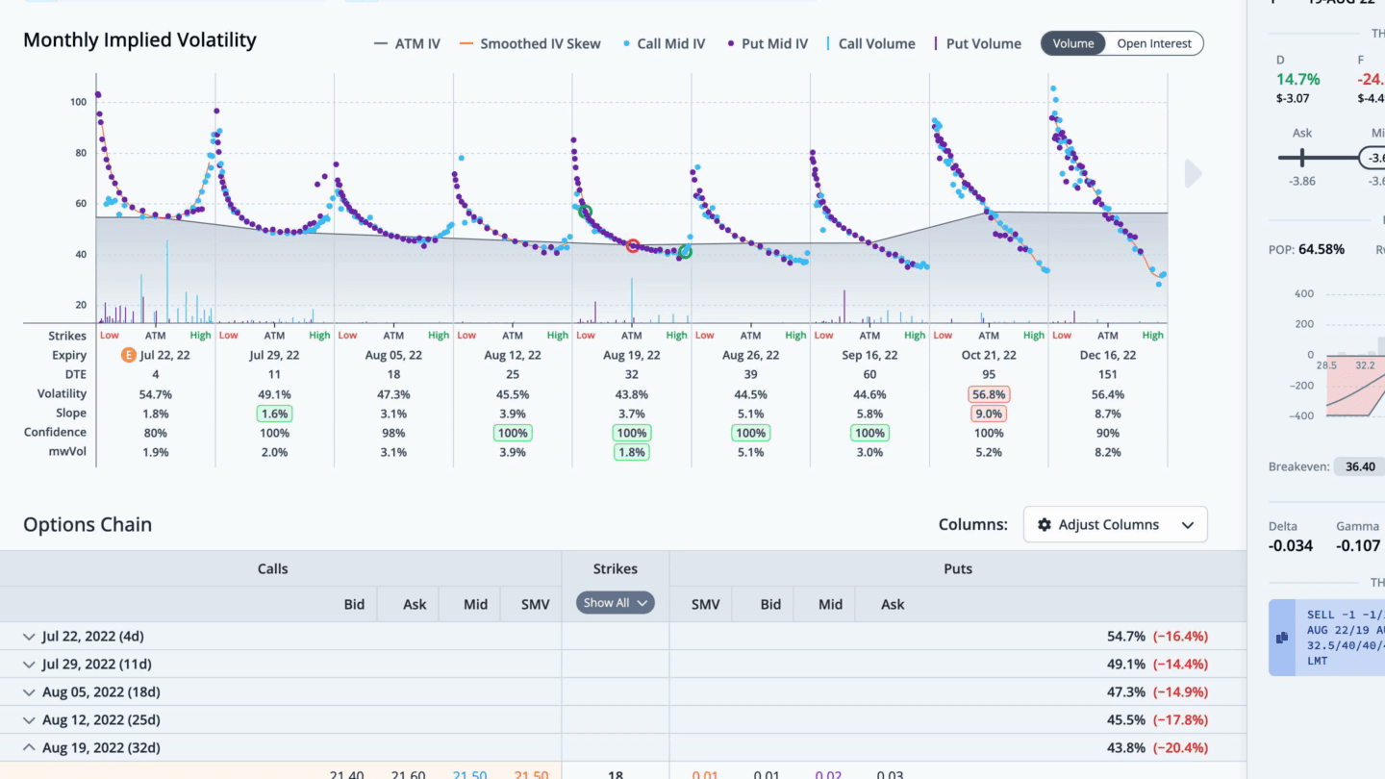Click the orange earnings E icon beside Jul 22
1385x779 pixels.
(x=128, y=355)
